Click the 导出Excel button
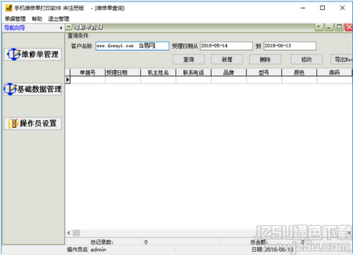Image resolution: width=353 pixels, height=255 pixels. [342, 59]
